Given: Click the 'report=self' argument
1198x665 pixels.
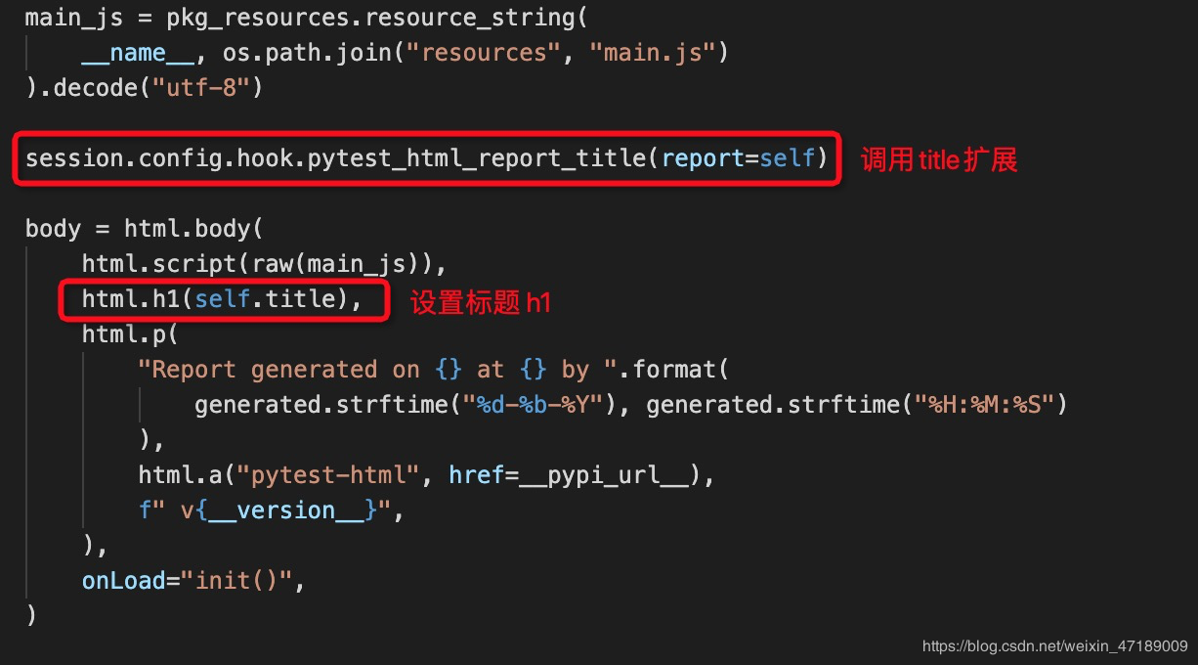Looking at the screenshot, I should (737, 158).
